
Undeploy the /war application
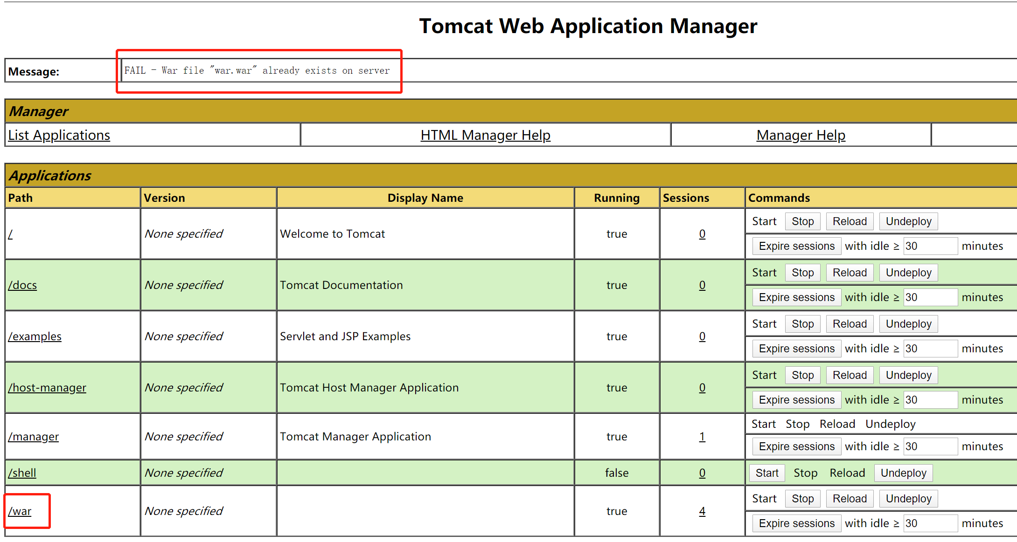point(908,499)
